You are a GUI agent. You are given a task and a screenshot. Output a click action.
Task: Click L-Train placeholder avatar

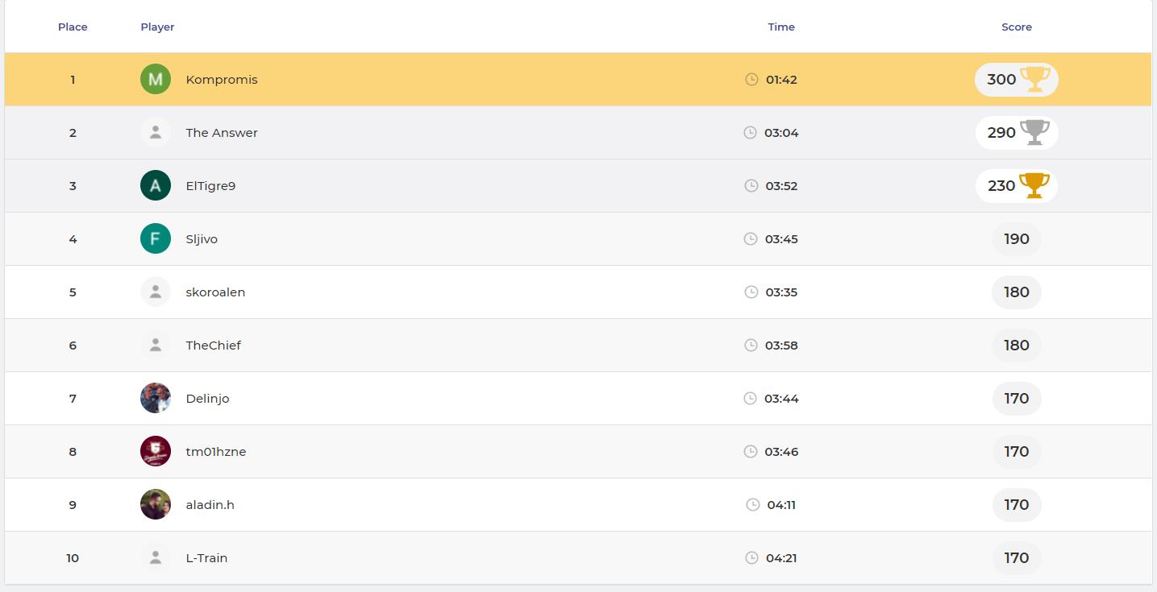click(x=156, y=557)
